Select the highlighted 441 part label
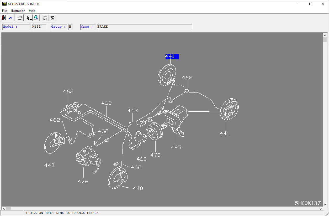This screenshot has height=216, width=329. tap(172, 56)
